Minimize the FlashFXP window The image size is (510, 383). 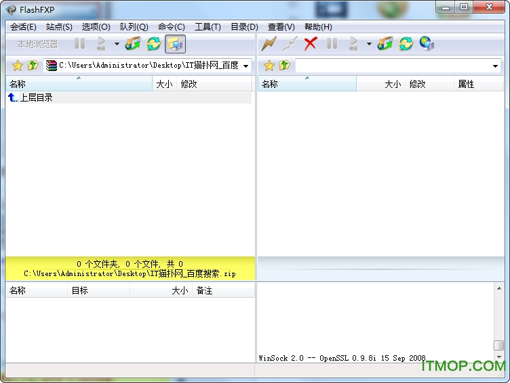pyautogui.click(x=446, y=7)
